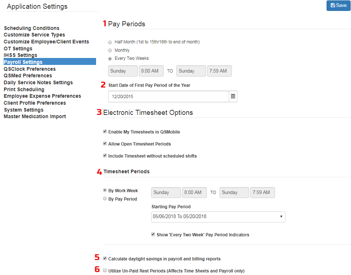Disable Allow Open Timesheet Periods
Screen dimensions: 351x275
click(x=105, y=143)
